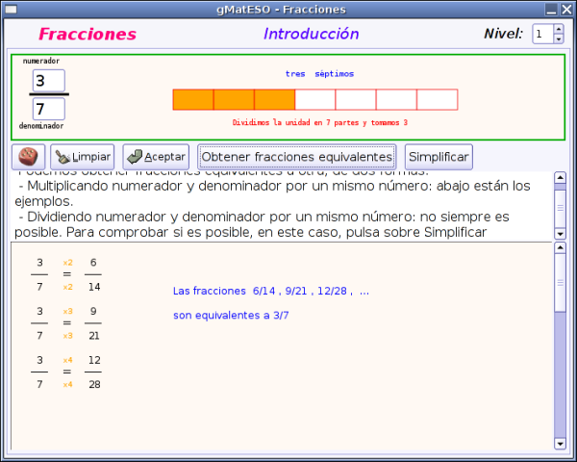This screenshot has height=462, width=577.
Task: Click down arrow of examples panel scrollbar
Action: (560, 444)
